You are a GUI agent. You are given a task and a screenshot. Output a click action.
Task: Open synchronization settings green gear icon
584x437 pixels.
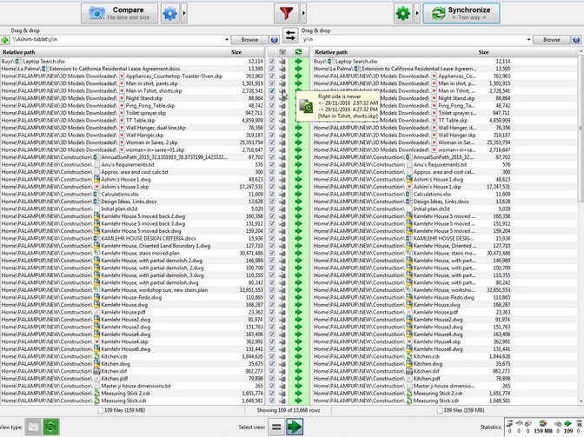403,14
